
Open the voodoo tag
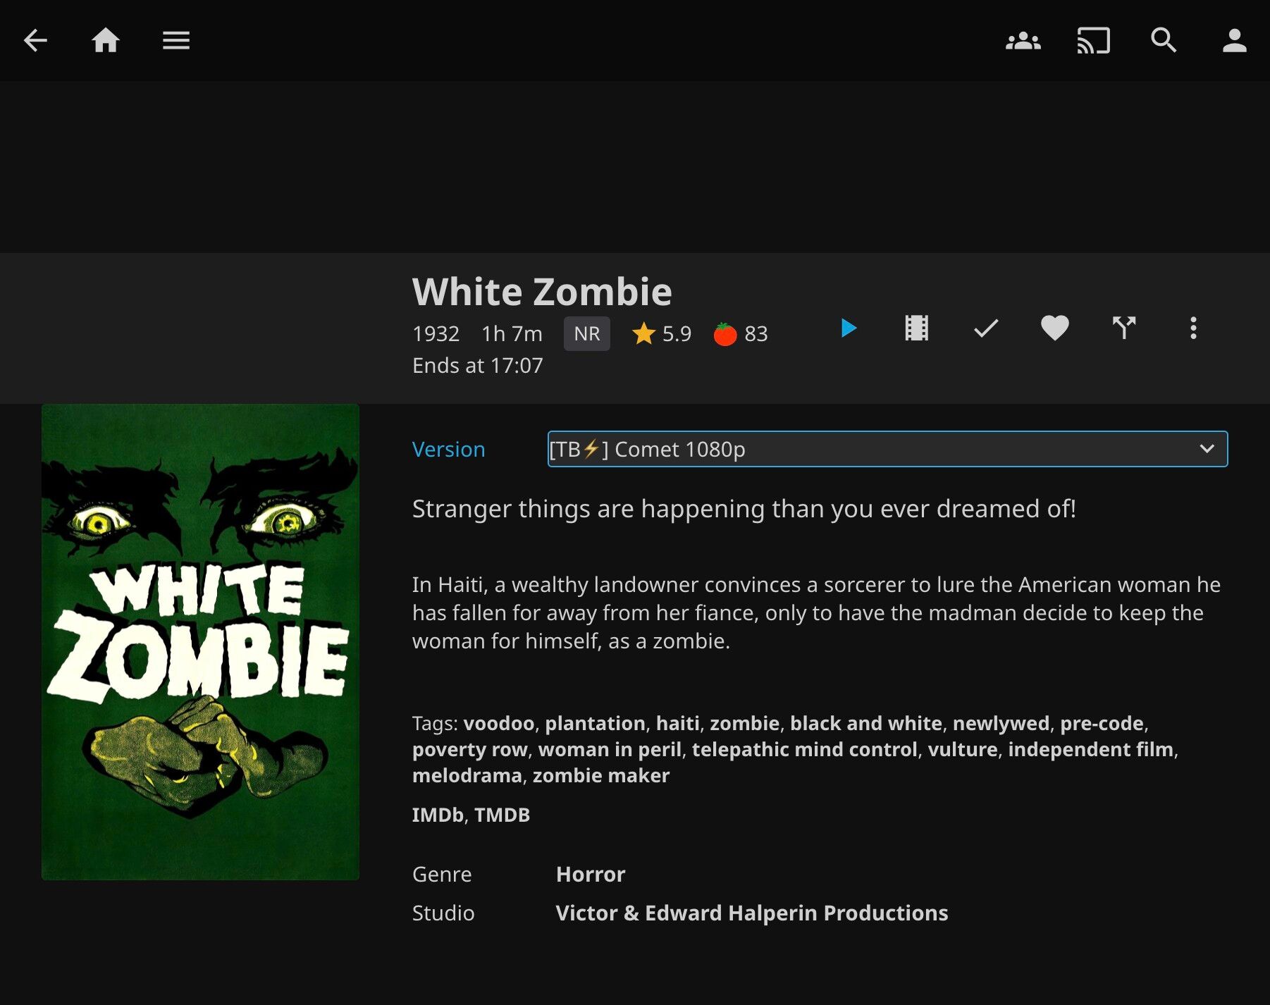[499, 723]
